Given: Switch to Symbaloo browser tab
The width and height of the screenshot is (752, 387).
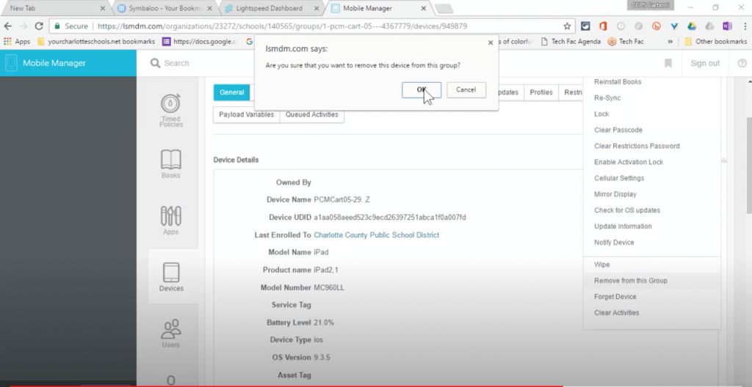Looking at the screenshot, I should [165, 8].
